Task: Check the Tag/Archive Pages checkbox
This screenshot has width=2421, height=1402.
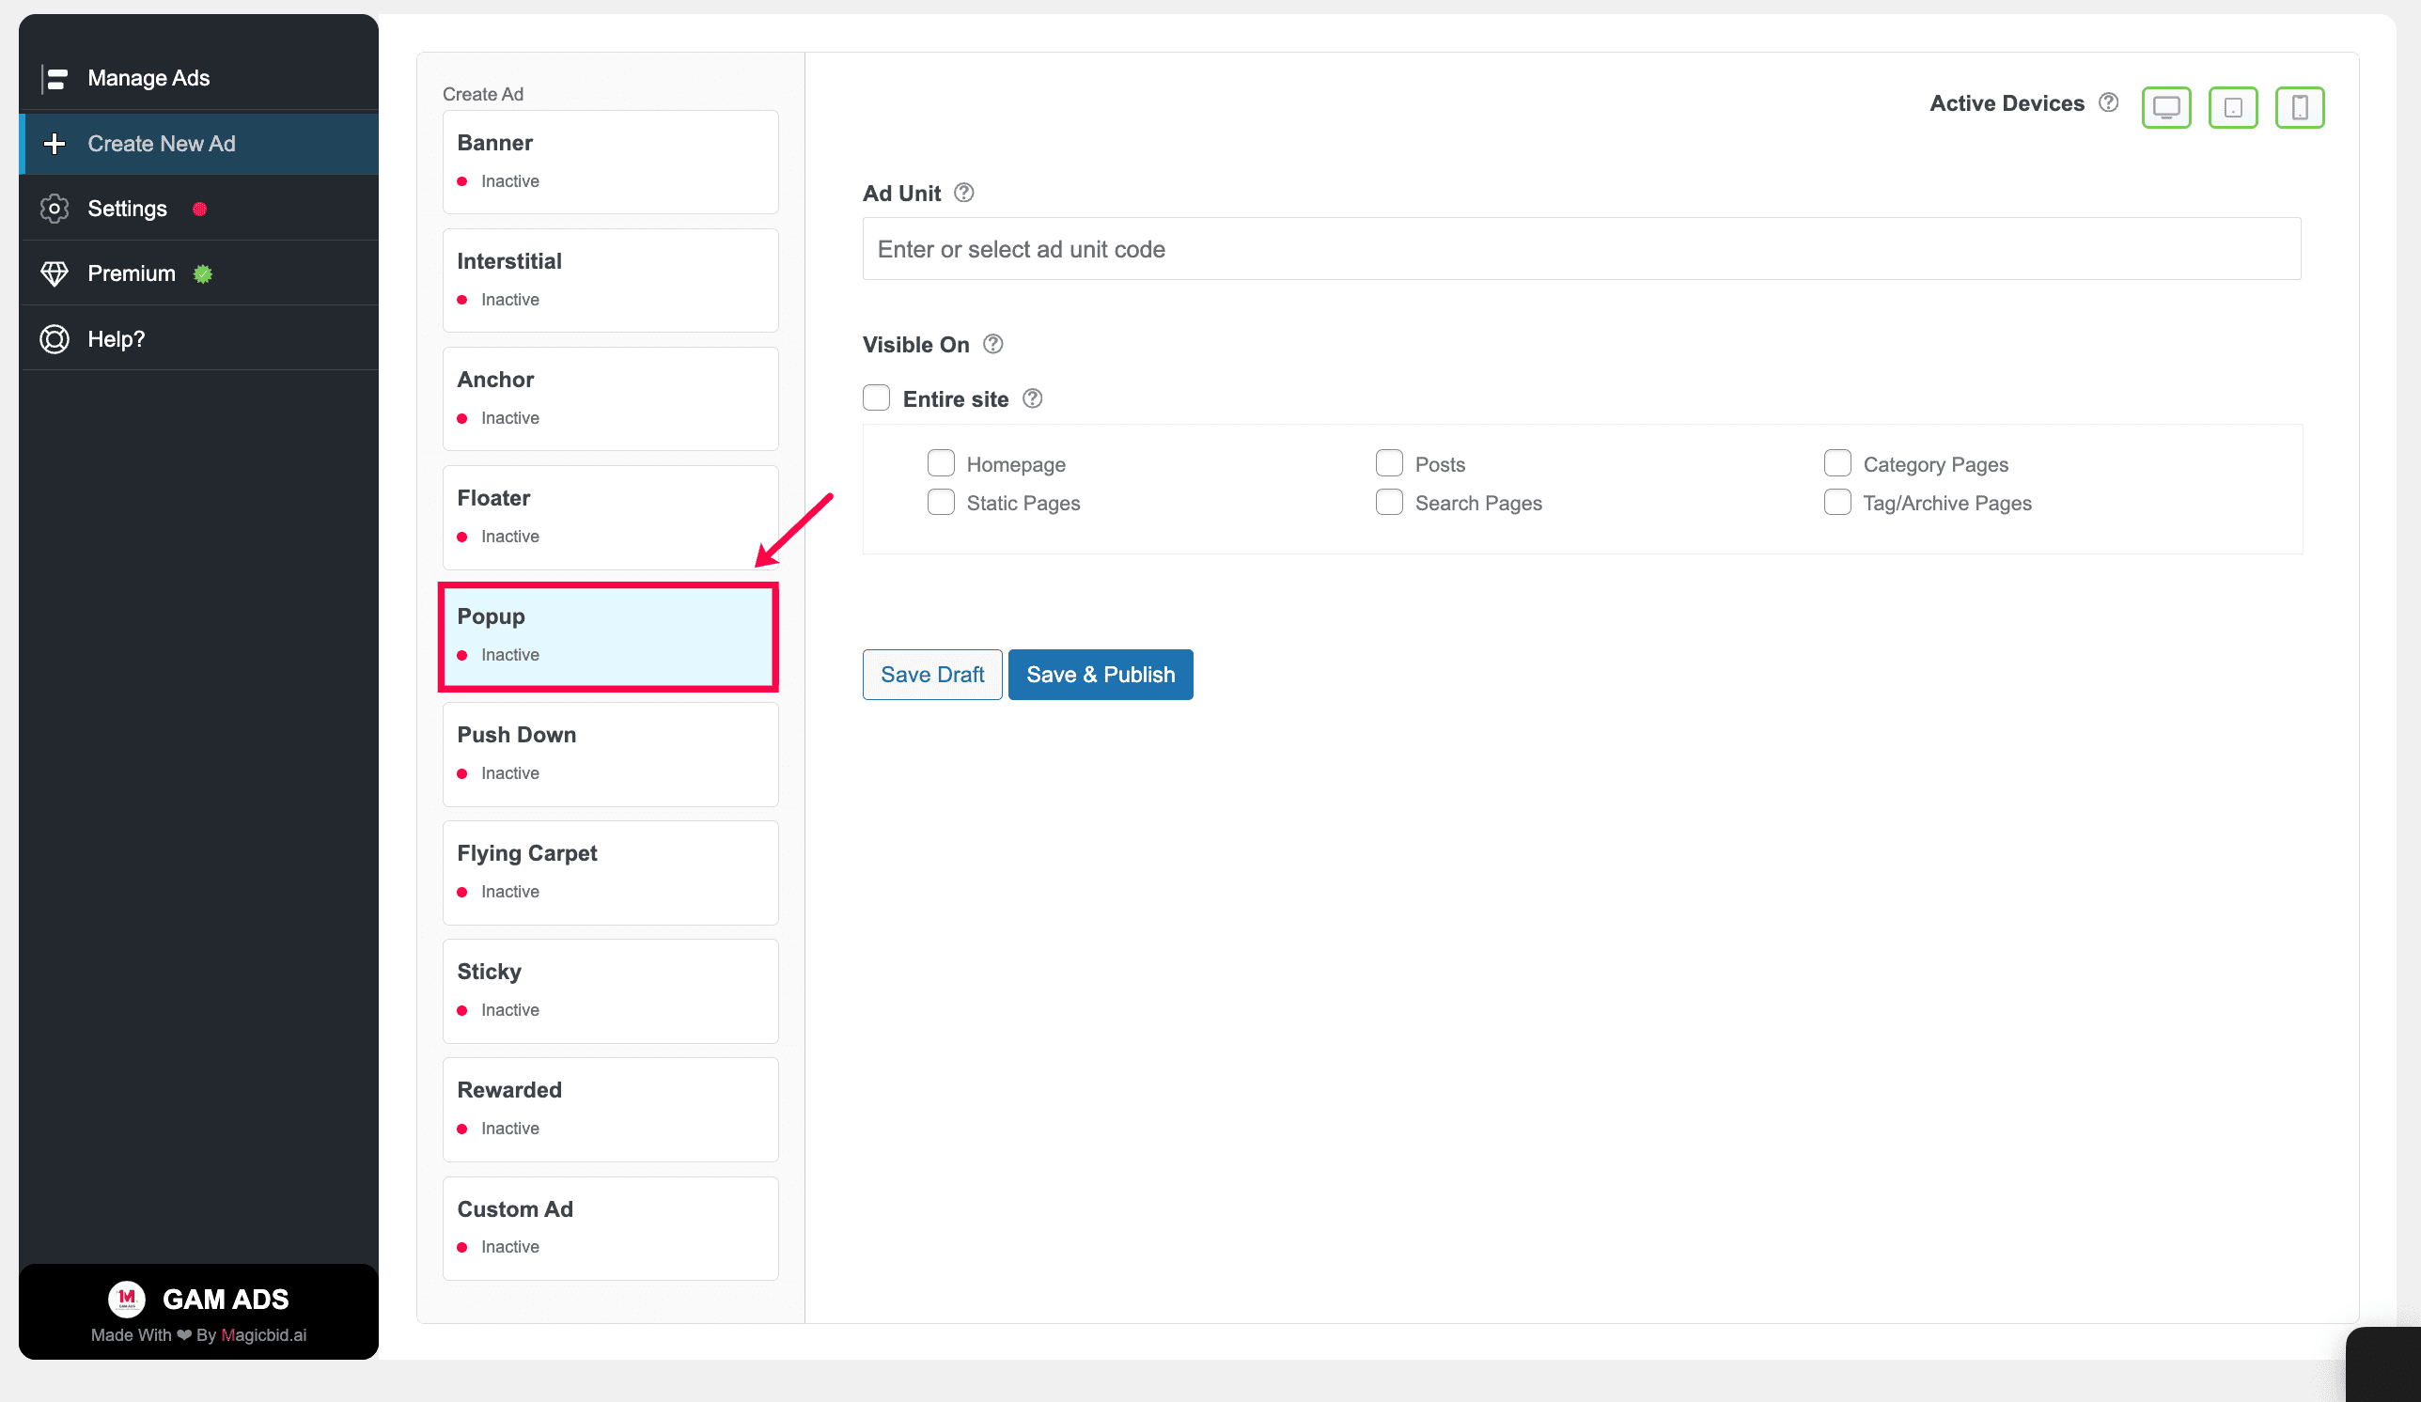Action: [1836, 502]
